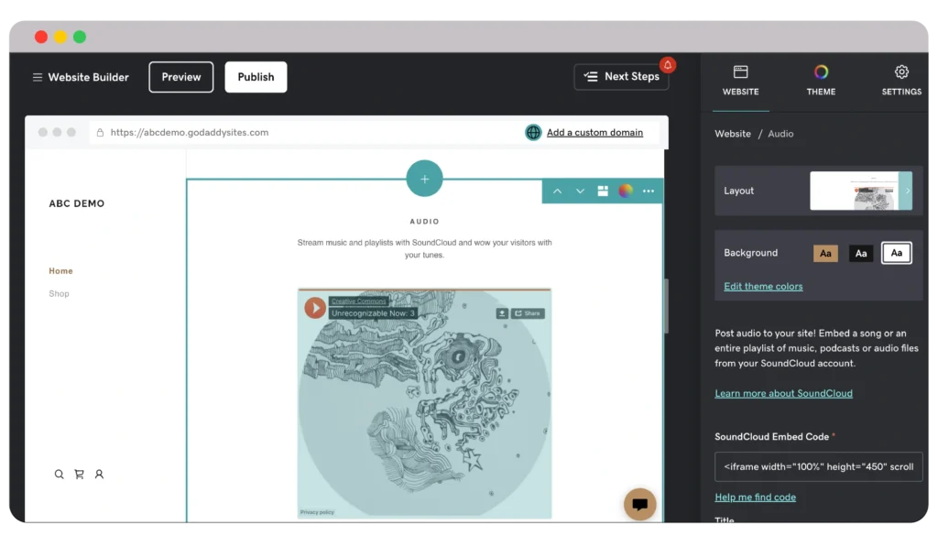
Task: Select the white Aa background option
Action: (x=896, y=253)
